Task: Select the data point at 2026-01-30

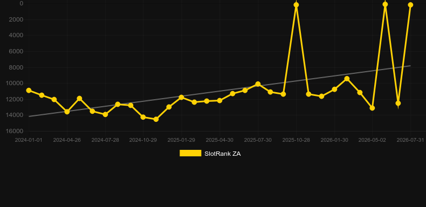Action: pos(334,89)
